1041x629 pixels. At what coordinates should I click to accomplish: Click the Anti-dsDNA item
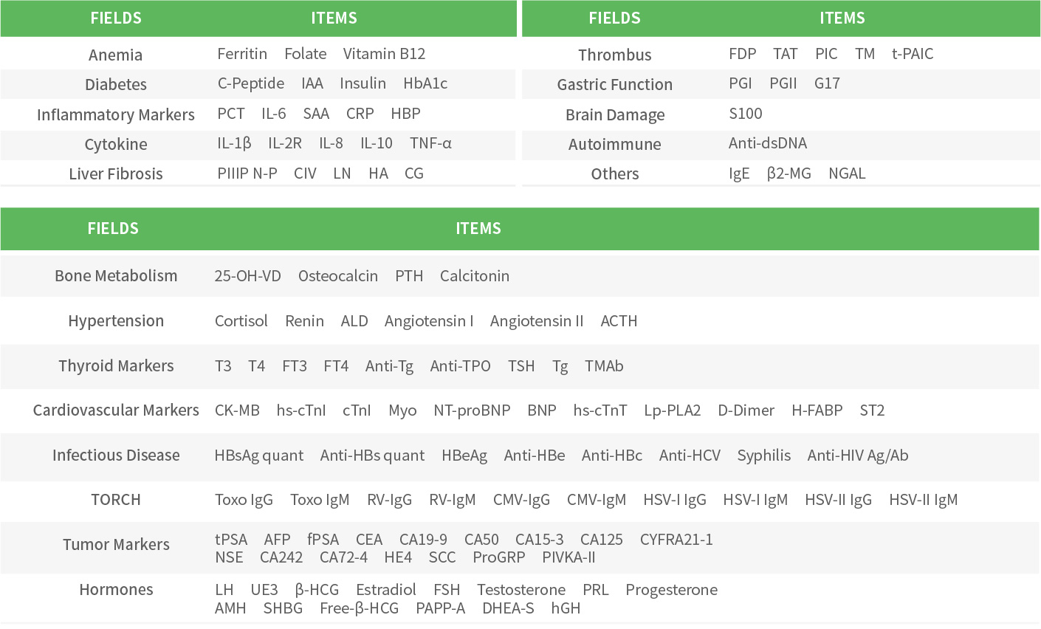[x=767, y=143]
